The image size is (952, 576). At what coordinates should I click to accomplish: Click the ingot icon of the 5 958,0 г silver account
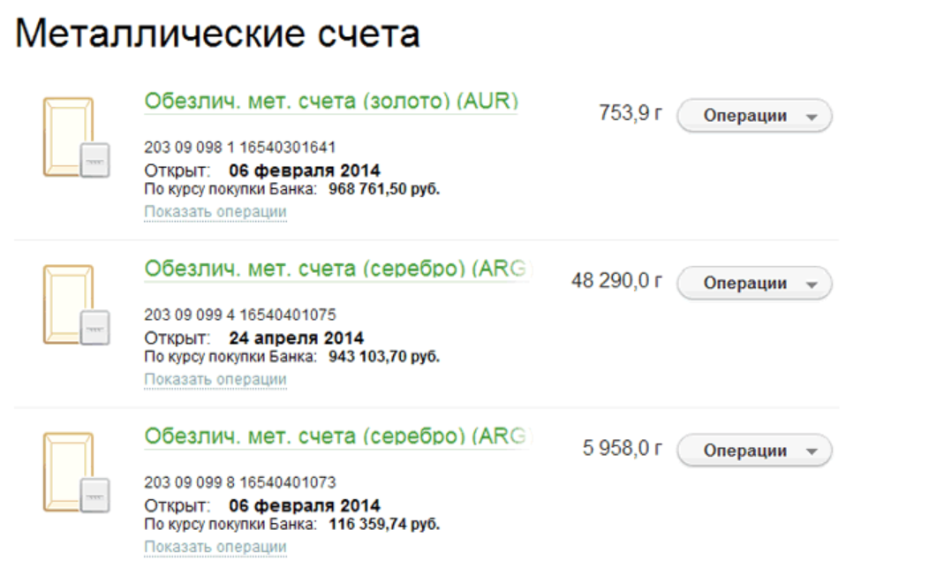75,473
